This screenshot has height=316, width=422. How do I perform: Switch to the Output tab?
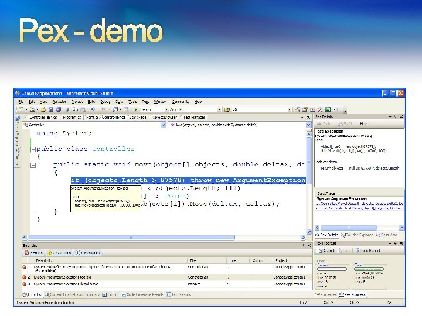(x=110, y=294)
